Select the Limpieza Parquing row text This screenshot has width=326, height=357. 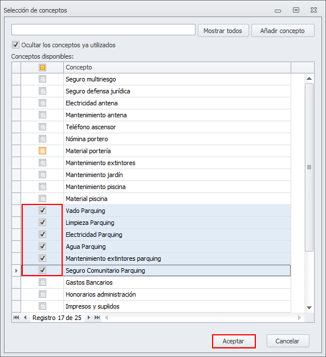pyautogui.click(x=90, y=223)
